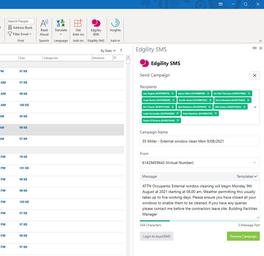Select the 99 KB email row

62,118
